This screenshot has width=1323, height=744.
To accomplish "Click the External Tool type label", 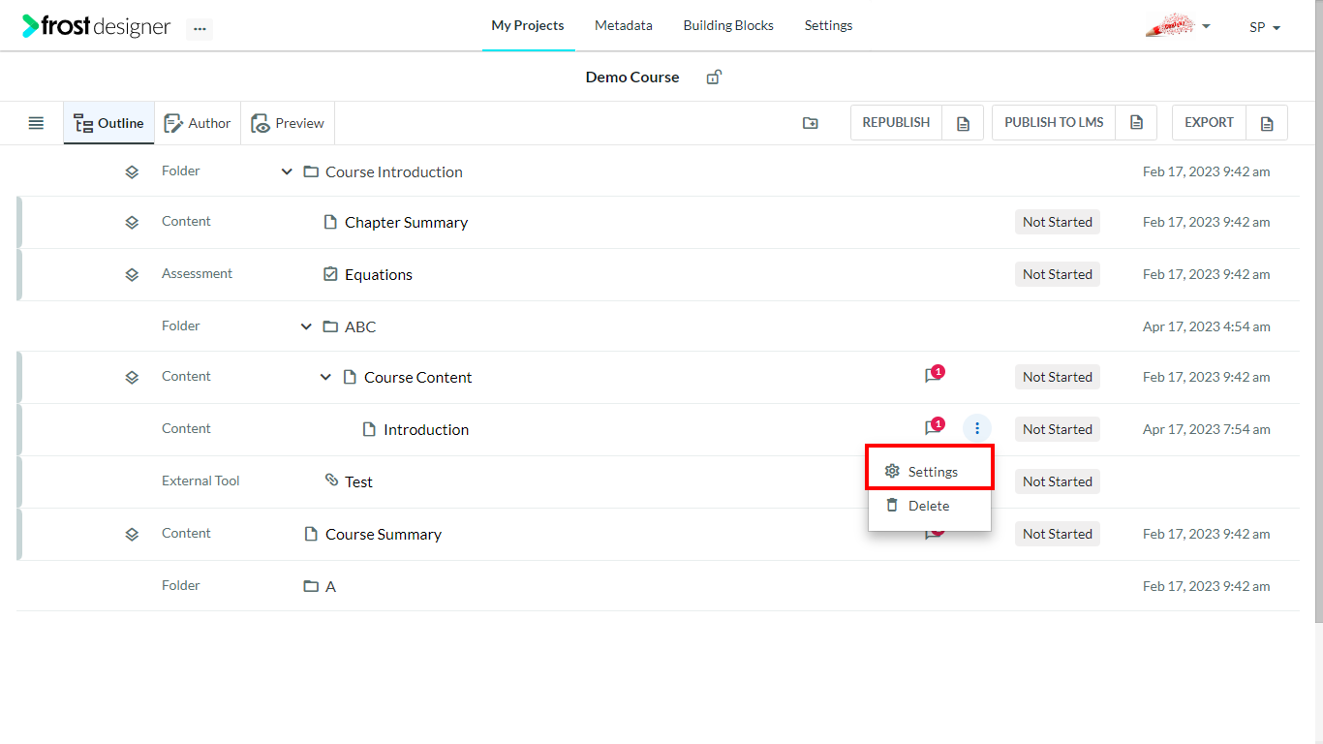I will [x=200, y=480].
